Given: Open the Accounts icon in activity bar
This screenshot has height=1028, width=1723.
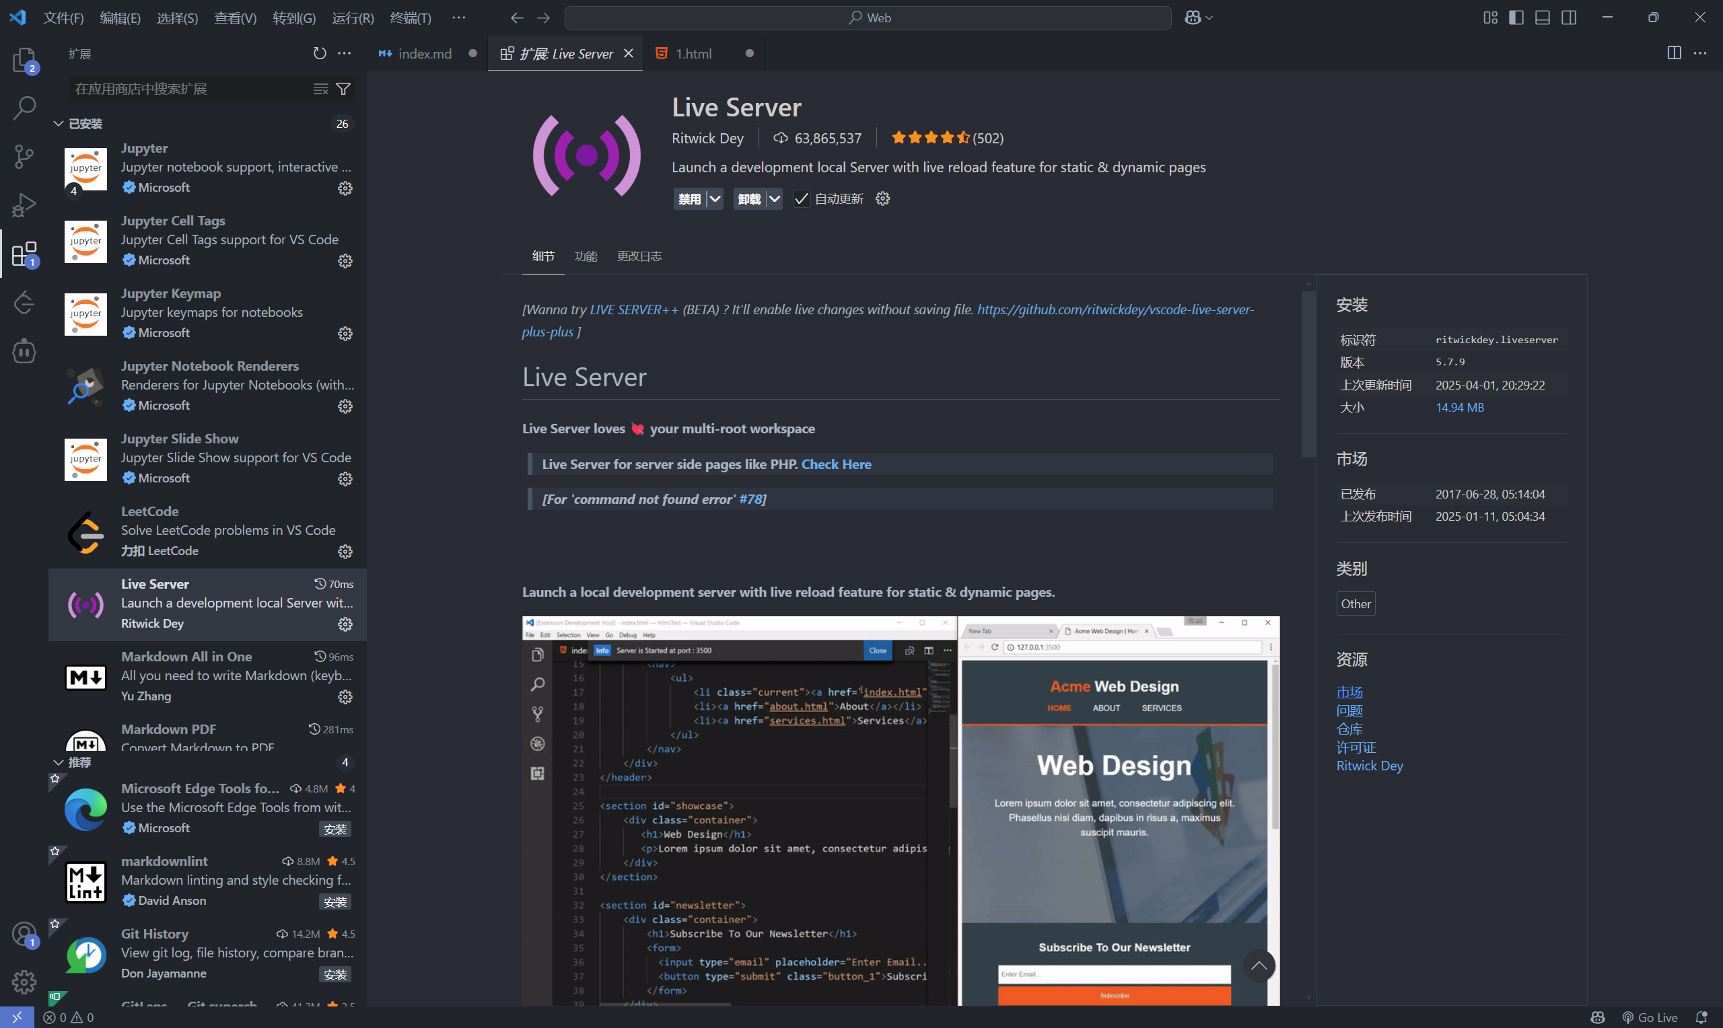Looking at the screenshot, I should 24,934.
